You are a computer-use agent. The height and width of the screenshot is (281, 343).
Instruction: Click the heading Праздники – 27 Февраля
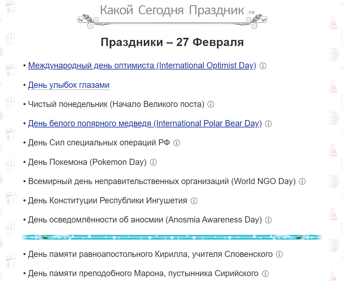click(172, 42)
